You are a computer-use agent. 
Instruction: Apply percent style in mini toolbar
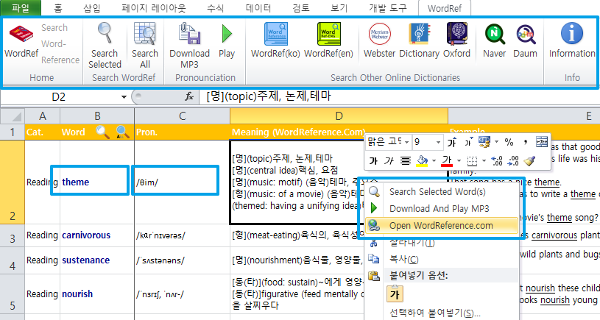(x=509, y=142)
